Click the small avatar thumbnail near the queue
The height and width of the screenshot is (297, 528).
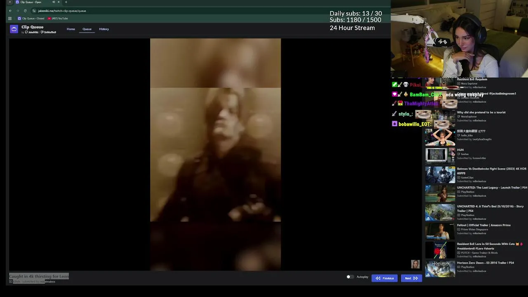(415, 264)
